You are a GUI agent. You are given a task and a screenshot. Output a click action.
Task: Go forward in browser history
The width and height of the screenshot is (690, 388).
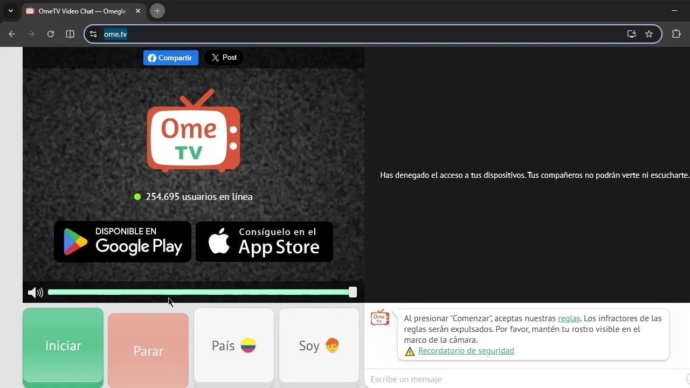[x=31, y=34]
